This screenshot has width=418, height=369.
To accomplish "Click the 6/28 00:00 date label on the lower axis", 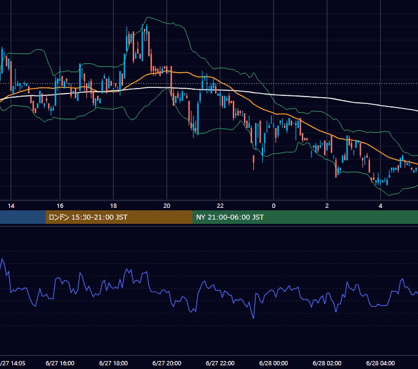I will (274, 363).
